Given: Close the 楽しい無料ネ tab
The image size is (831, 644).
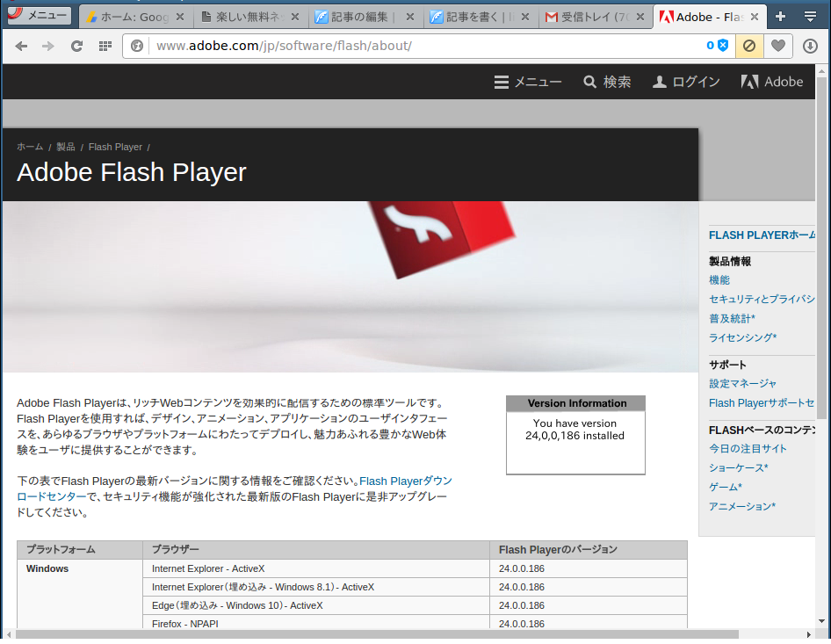Looking at the screenshot, I should point(295,17).
